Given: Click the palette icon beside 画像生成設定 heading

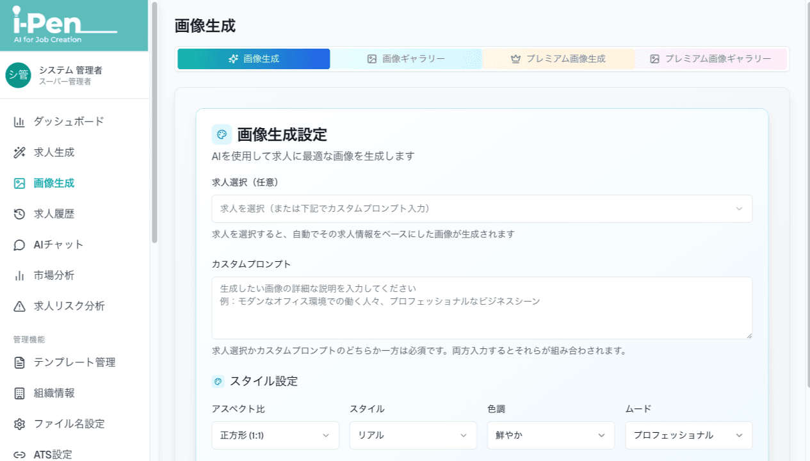Looking at the screenshot, I should (222, 134).
